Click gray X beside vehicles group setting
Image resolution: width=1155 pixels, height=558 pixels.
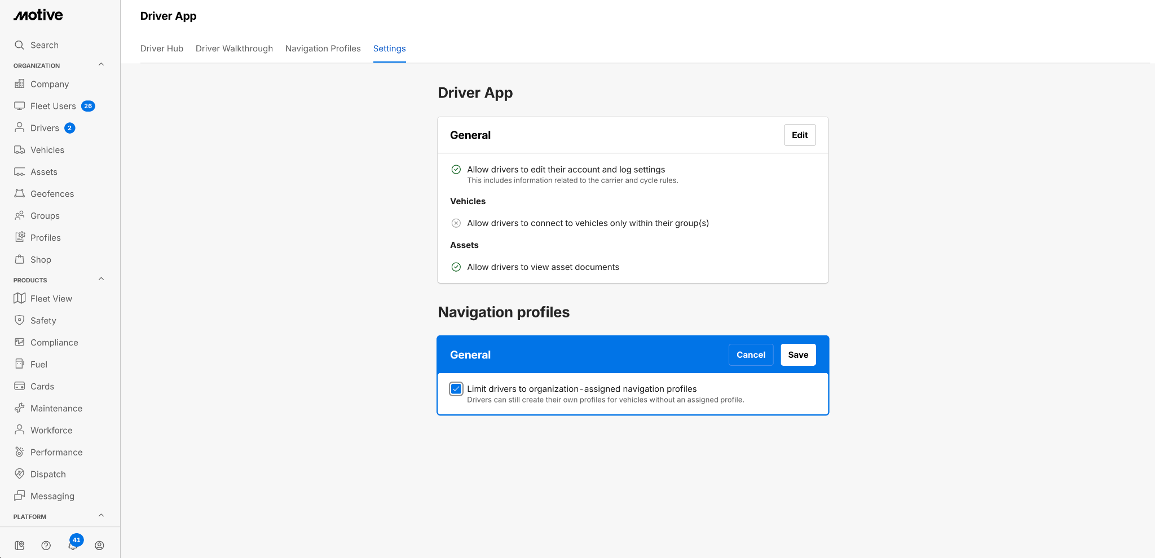(456, 223)
